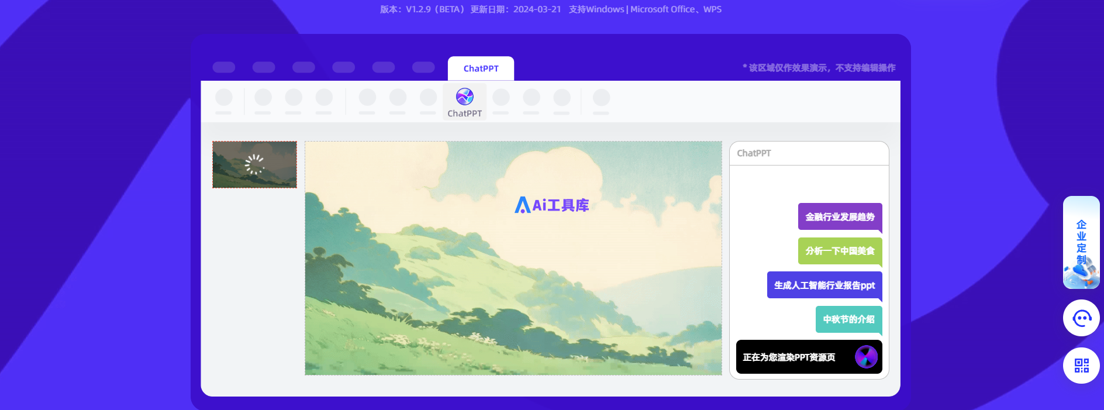Image resolution: width=1104 pixels, height=410 pixels.
Task: Click the 更新日期：2024-03-21 text
Action: (x=516, y=9)
